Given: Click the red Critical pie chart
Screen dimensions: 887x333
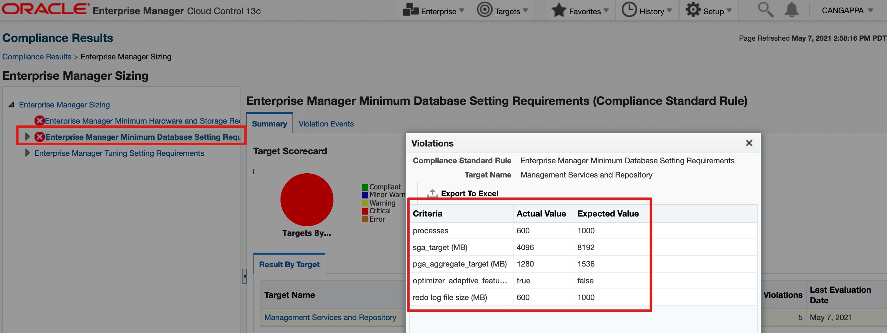Looking at the screenshot, I should 306,199.
